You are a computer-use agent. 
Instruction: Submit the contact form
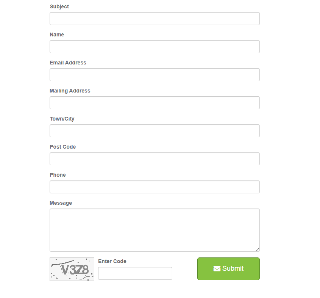(228, 268)
